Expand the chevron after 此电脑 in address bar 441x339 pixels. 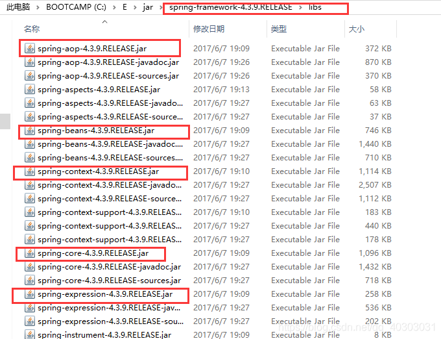point(38,7)
